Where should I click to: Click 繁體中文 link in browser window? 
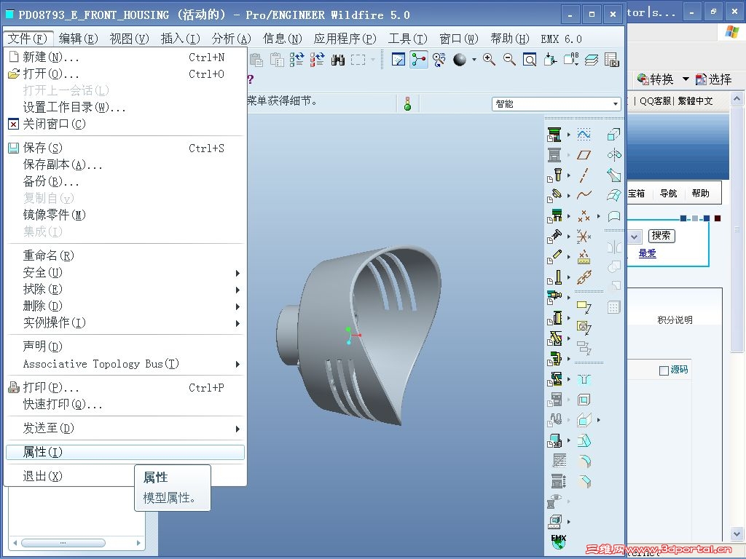695,100
